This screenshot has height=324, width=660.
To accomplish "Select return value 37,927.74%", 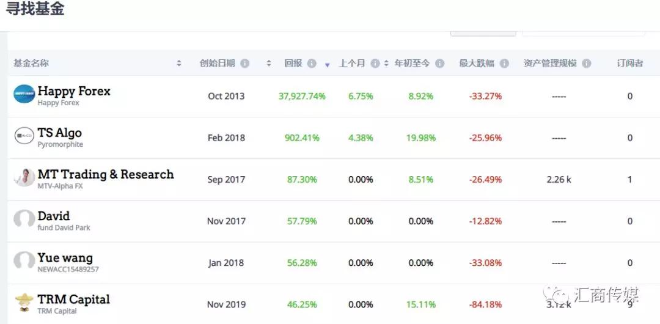I will [302, 96].
